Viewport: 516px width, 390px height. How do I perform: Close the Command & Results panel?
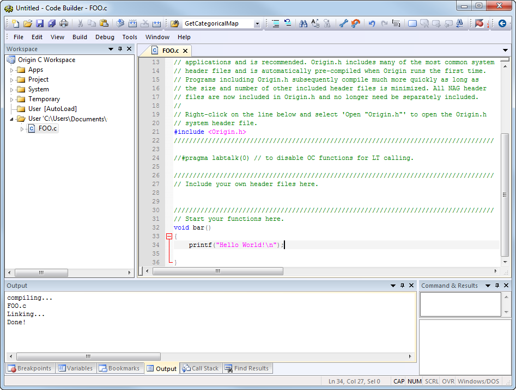(506, 285)
